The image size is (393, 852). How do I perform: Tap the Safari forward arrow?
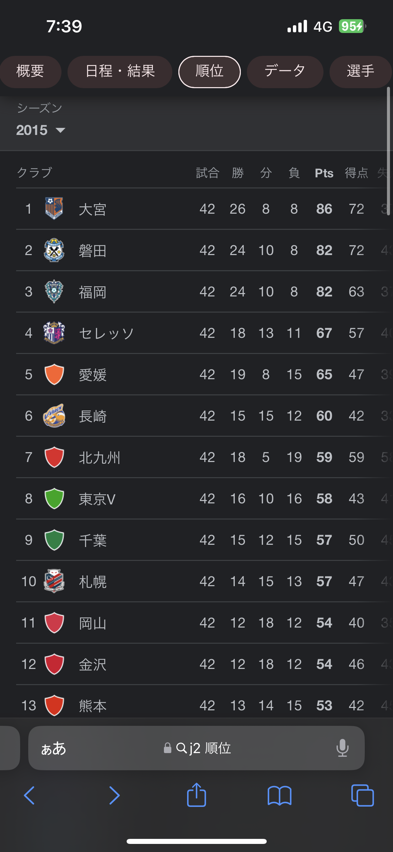(114, 795)
